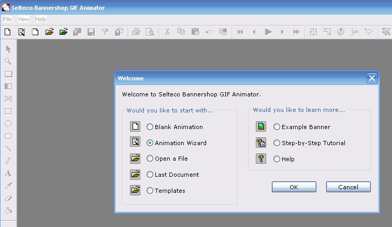Select the Eraser tool
392x227 pixels.
pos(8,198)
